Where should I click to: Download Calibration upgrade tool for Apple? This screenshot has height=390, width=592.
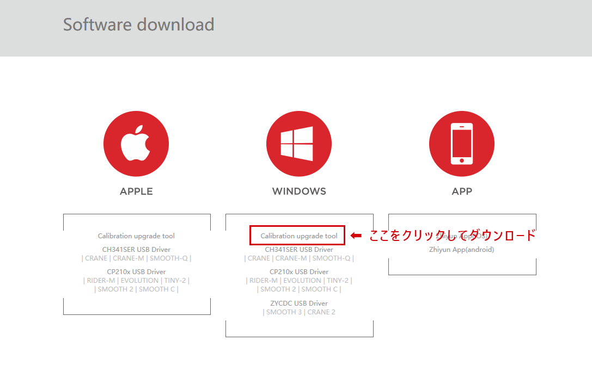pyautogui.click(x=136, y=236)
